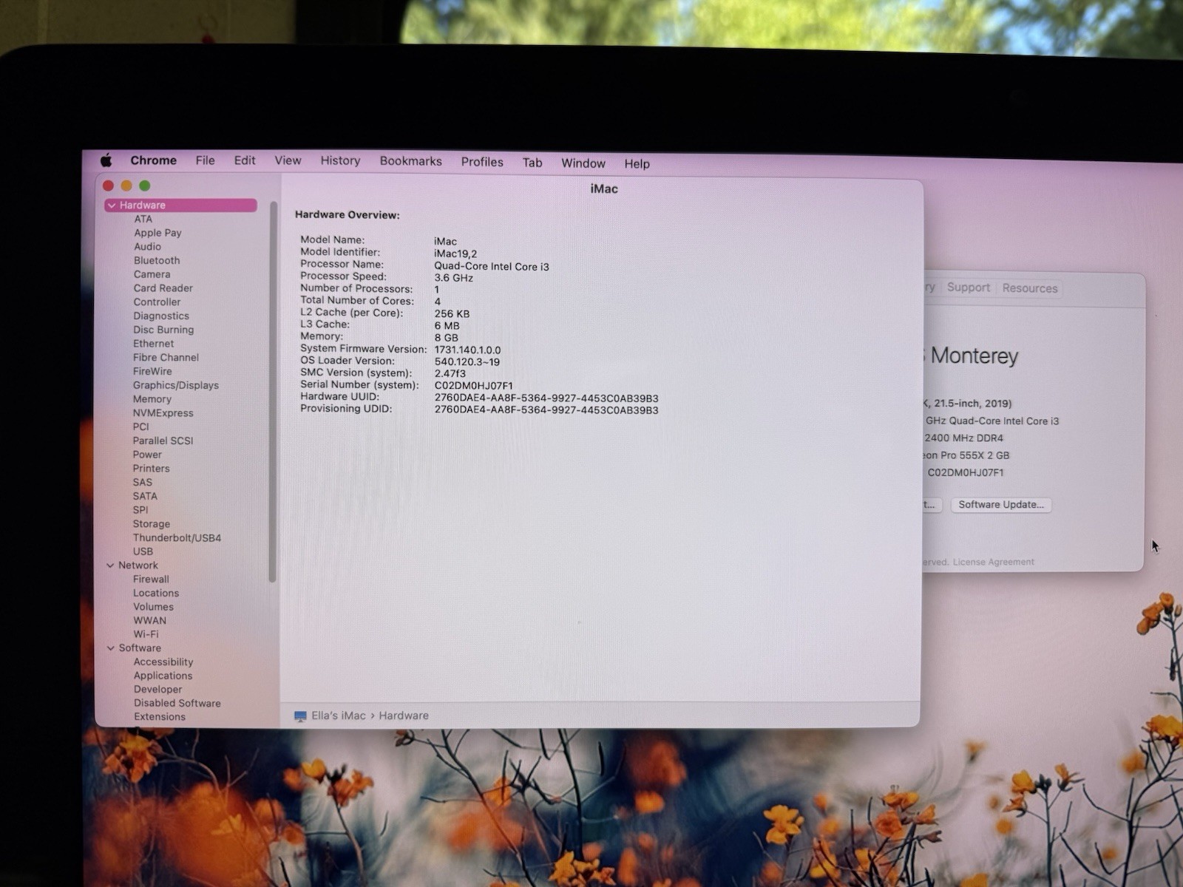Select Firewall under Network

pyautogui.click(x=151, y=580)
